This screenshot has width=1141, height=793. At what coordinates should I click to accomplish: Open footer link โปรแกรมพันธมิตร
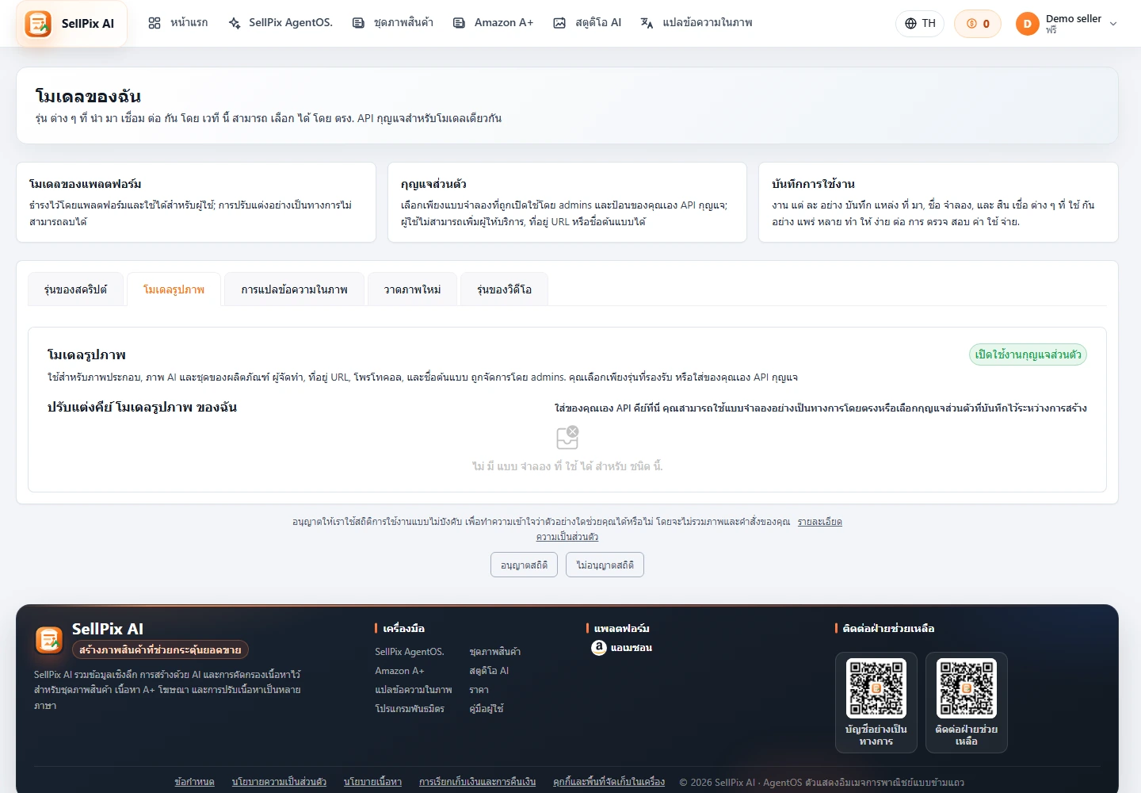[410, 709]
